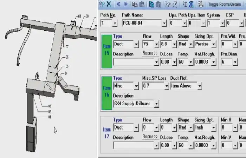Open Item 15 Pre.Diam. dropdown
Viewport: 246px width, 158px height.
click(x=235, y=62)
